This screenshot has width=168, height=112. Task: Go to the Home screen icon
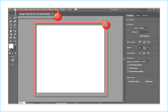click(15, 9)
